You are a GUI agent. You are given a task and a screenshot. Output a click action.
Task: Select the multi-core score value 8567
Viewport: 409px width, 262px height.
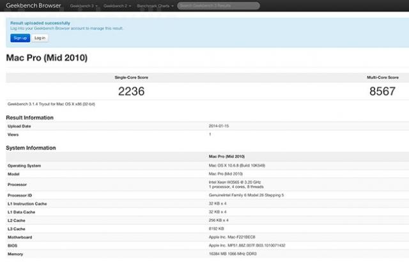click(382, 91)
